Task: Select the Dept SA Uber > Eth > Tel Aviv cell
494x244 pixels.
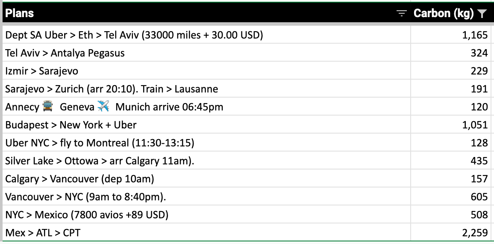Action: [x=134, y=35]
